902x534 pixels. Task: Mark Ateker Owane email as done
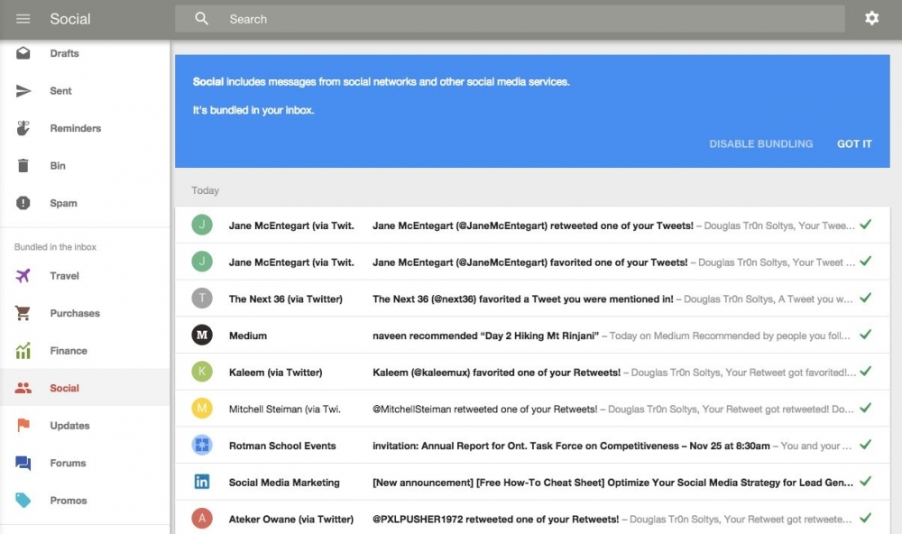[865, 519]
